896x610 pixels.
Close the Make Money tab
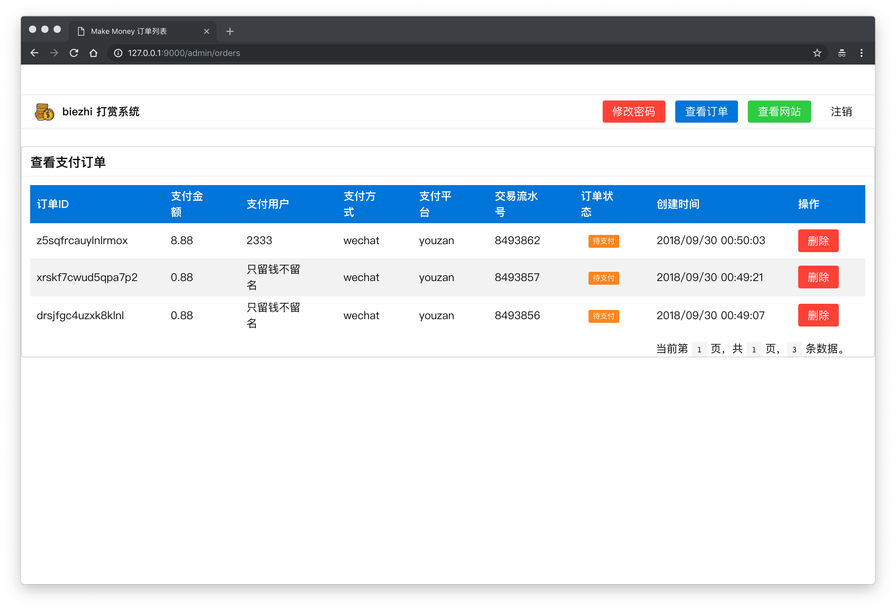(207, 31)
